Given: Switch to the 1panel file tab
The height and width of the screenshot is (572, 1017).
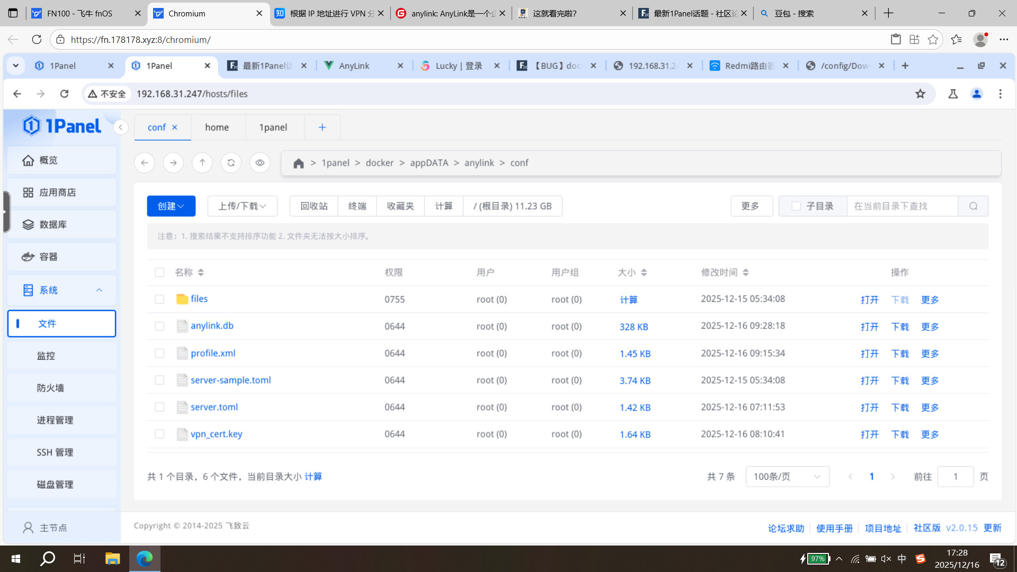Looking at the screenshot, I should 273,127.
